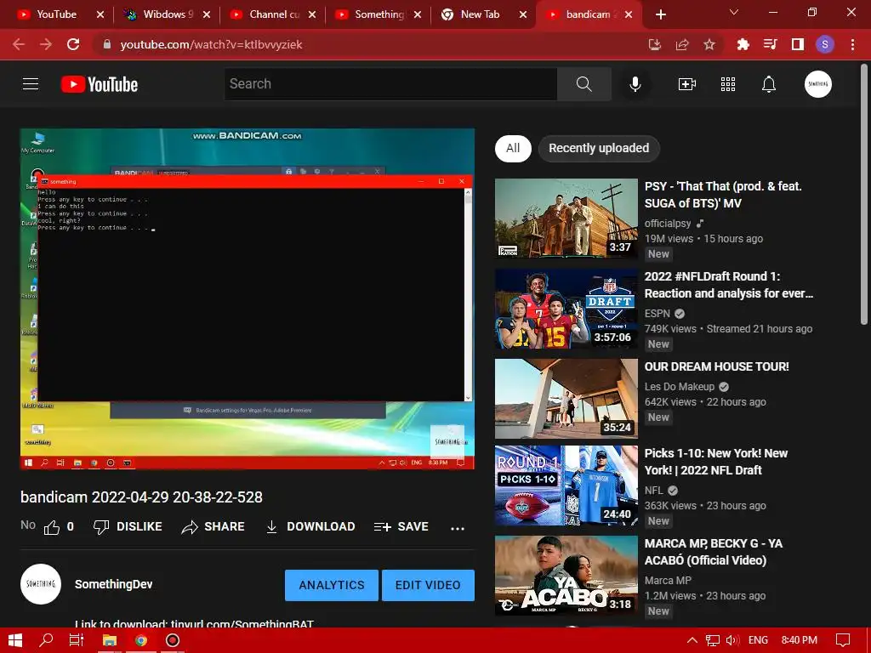Go back in browser history
The width and height of the screenshot is (871, 653).
[19, 44]
